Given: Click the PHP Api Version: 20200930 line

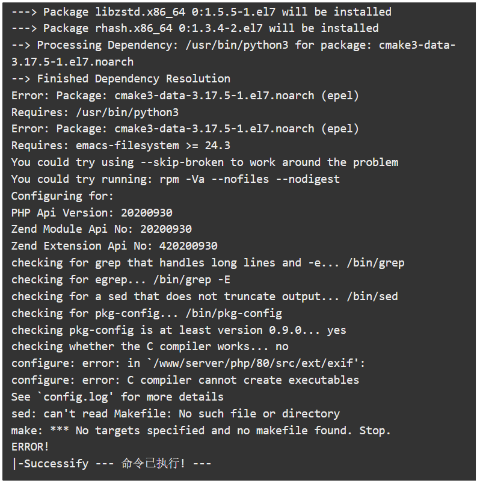Looking at the screenshot, I should point(92,212).
